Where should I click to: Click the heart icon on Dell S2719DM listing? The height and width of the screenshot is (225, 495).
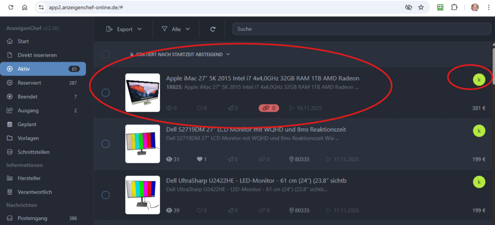click(x=200, y=159)
